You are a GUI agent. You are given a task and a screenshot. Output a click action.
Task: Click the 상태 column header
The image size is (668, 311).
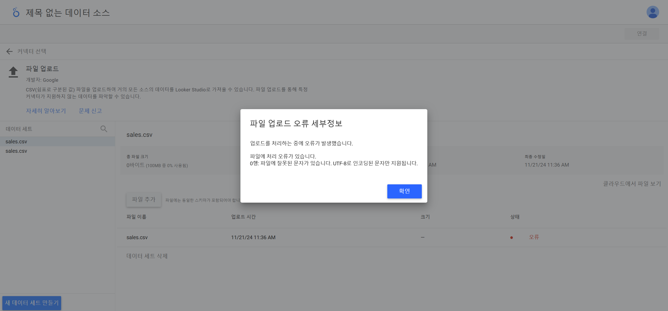pyautogui.click(x=515, y=217)
